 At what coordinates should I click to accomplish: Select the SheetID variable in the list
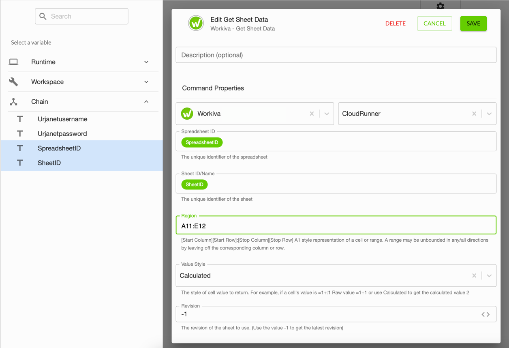pos(81,163)
